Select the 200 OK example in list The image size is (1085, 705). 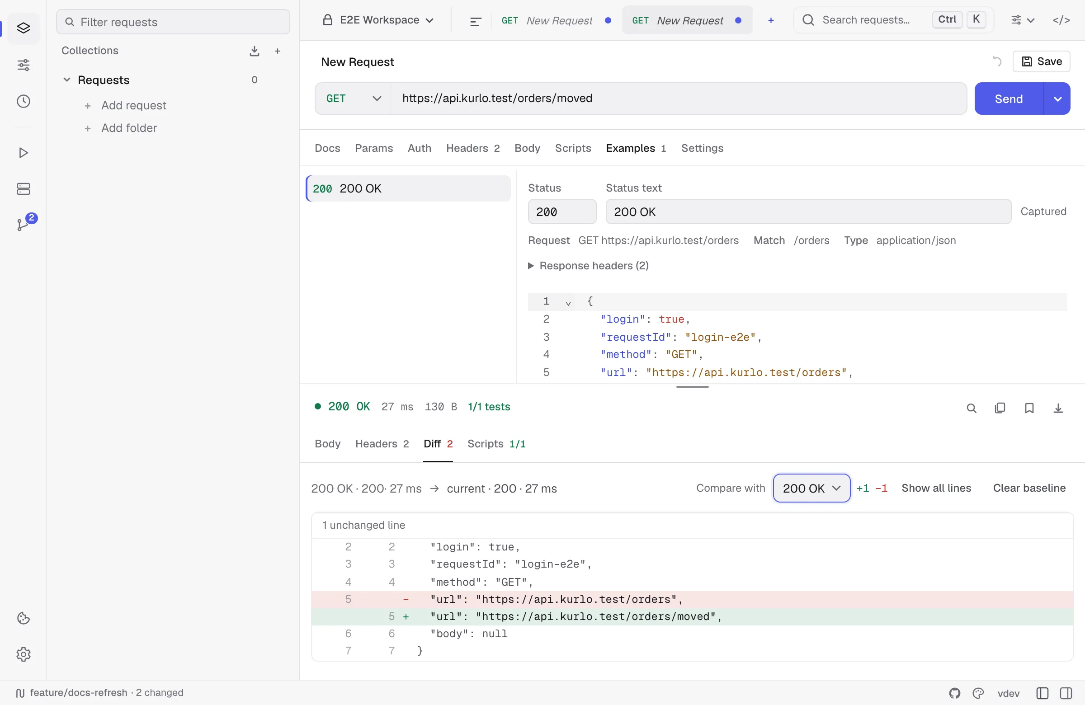[409, 188]
